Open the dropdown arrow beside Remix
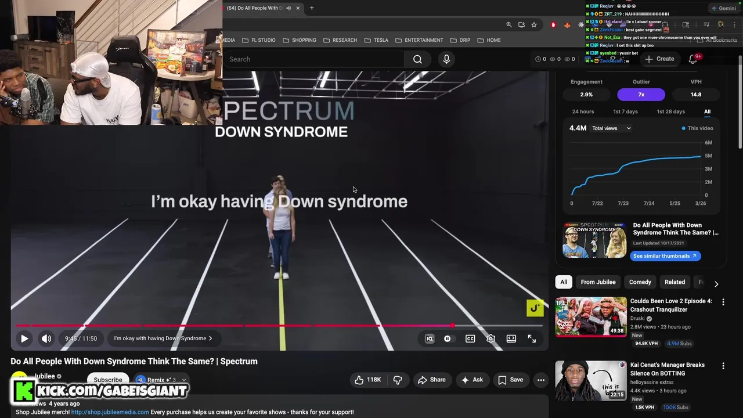Viewport: 743px width, 418px height. pyautogui.click(x=183, y=380)
